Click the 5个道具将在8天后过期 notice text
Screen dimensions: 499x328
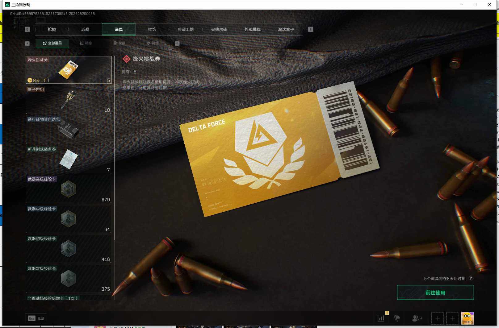tap(445, 278)
